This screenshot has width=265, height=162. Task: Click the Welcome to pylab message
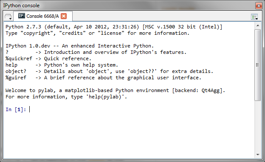pos(115,90)
